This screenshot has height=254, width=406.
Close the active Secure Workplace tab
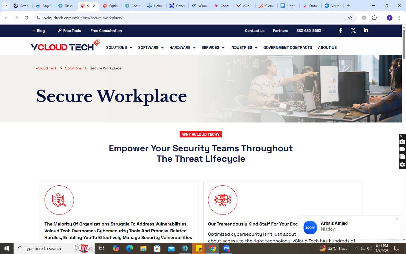click(94, 6)
